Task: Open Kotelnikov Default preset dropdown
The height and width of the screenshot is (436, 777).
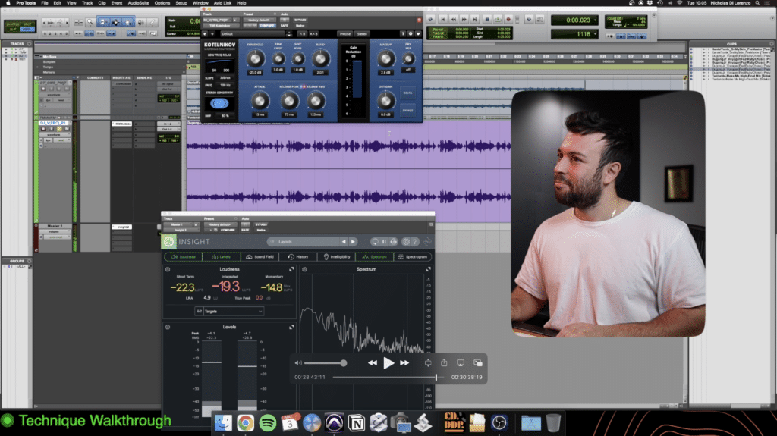Action: click(x=253, y=33)
